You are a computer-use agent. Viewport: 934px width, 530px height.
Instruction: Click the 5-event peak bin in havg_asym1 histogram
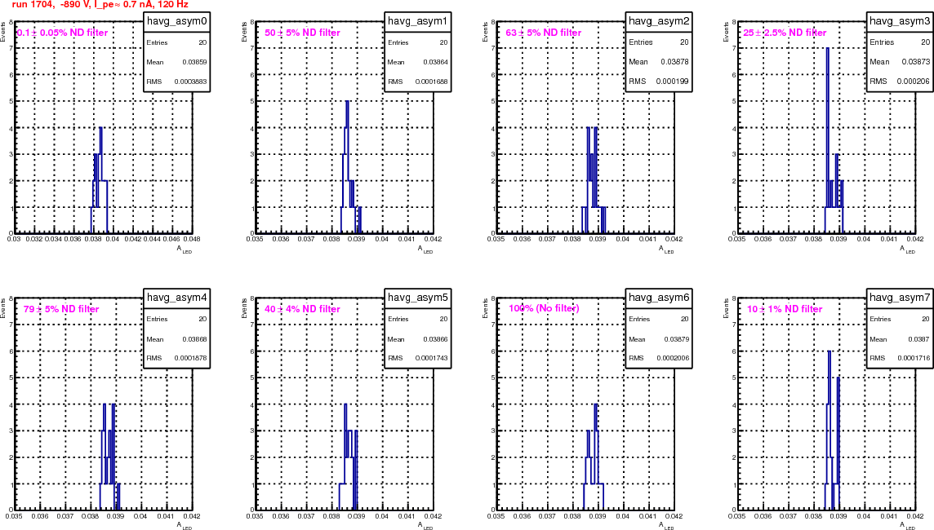click(347, 166)
